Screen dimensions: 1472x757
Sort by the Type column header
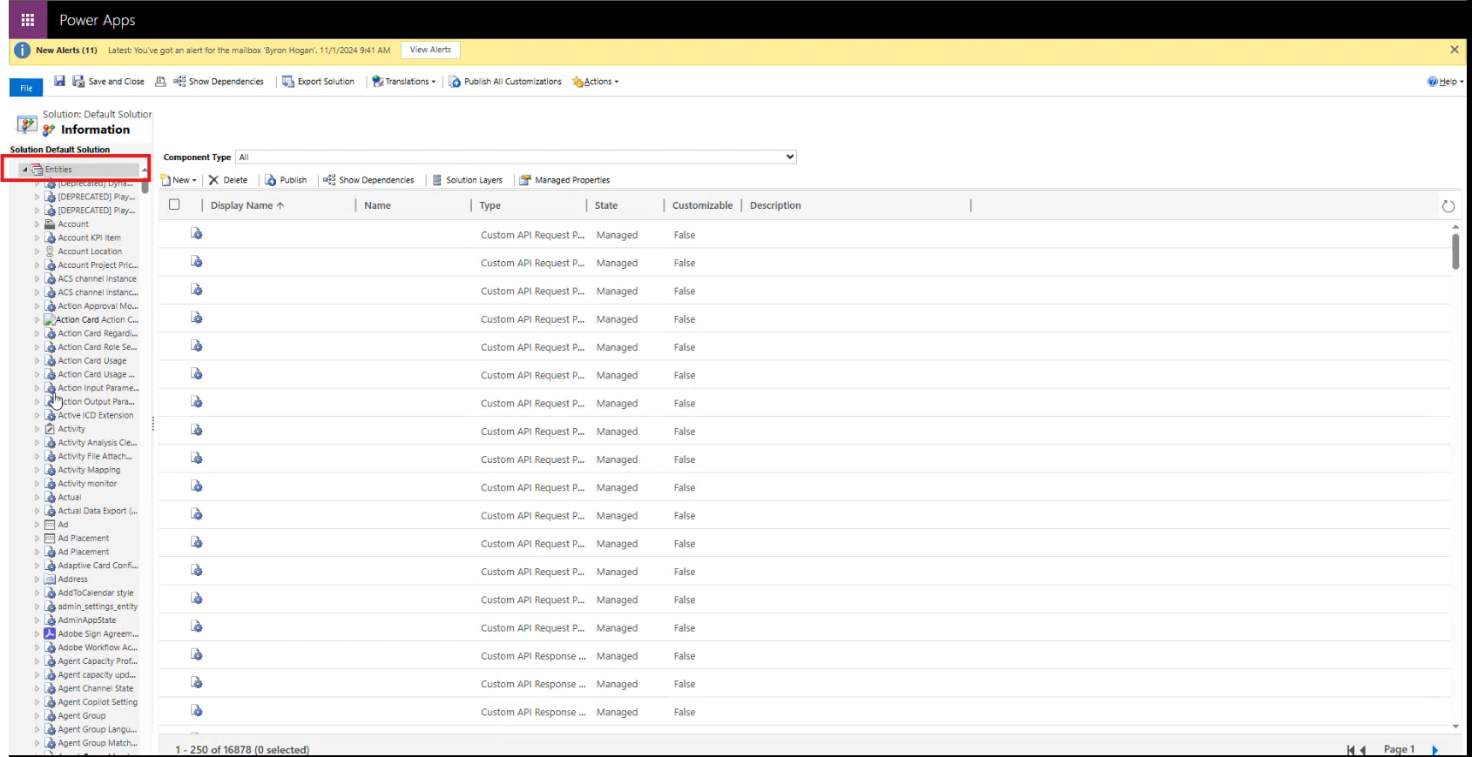[x=490, y=205]
